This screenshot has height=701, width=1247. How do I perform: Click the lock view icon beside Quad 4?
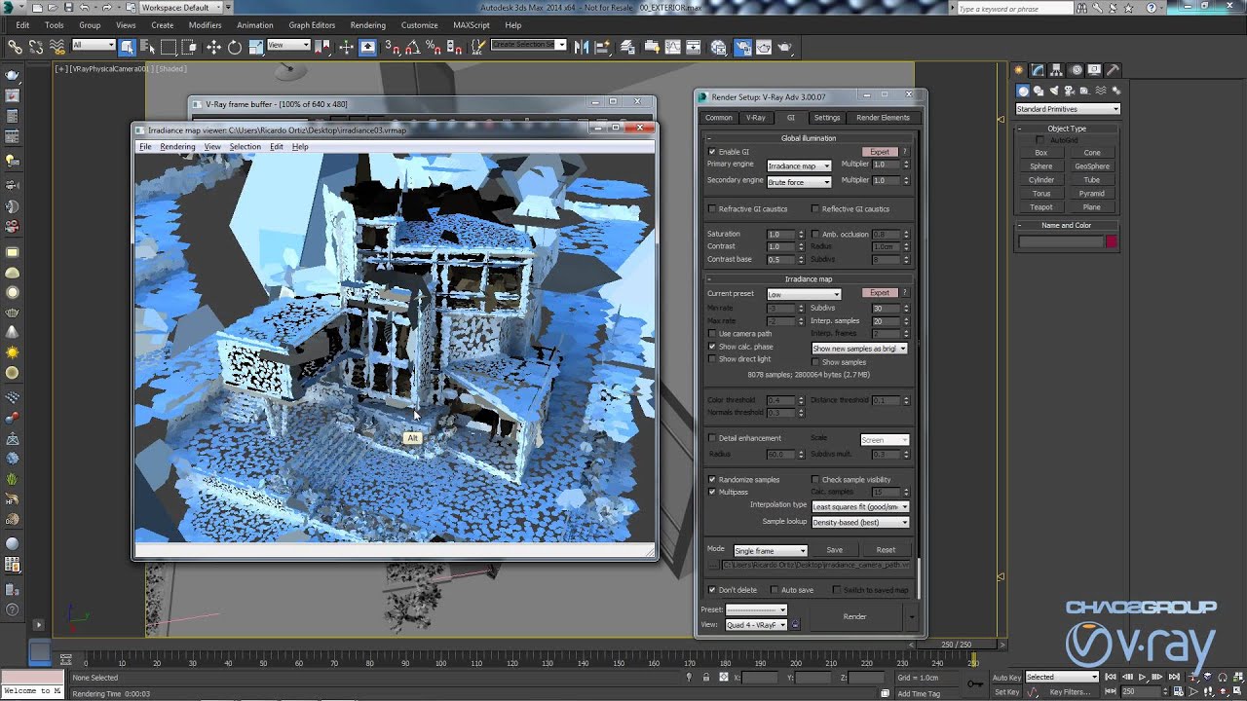point(795,624)
